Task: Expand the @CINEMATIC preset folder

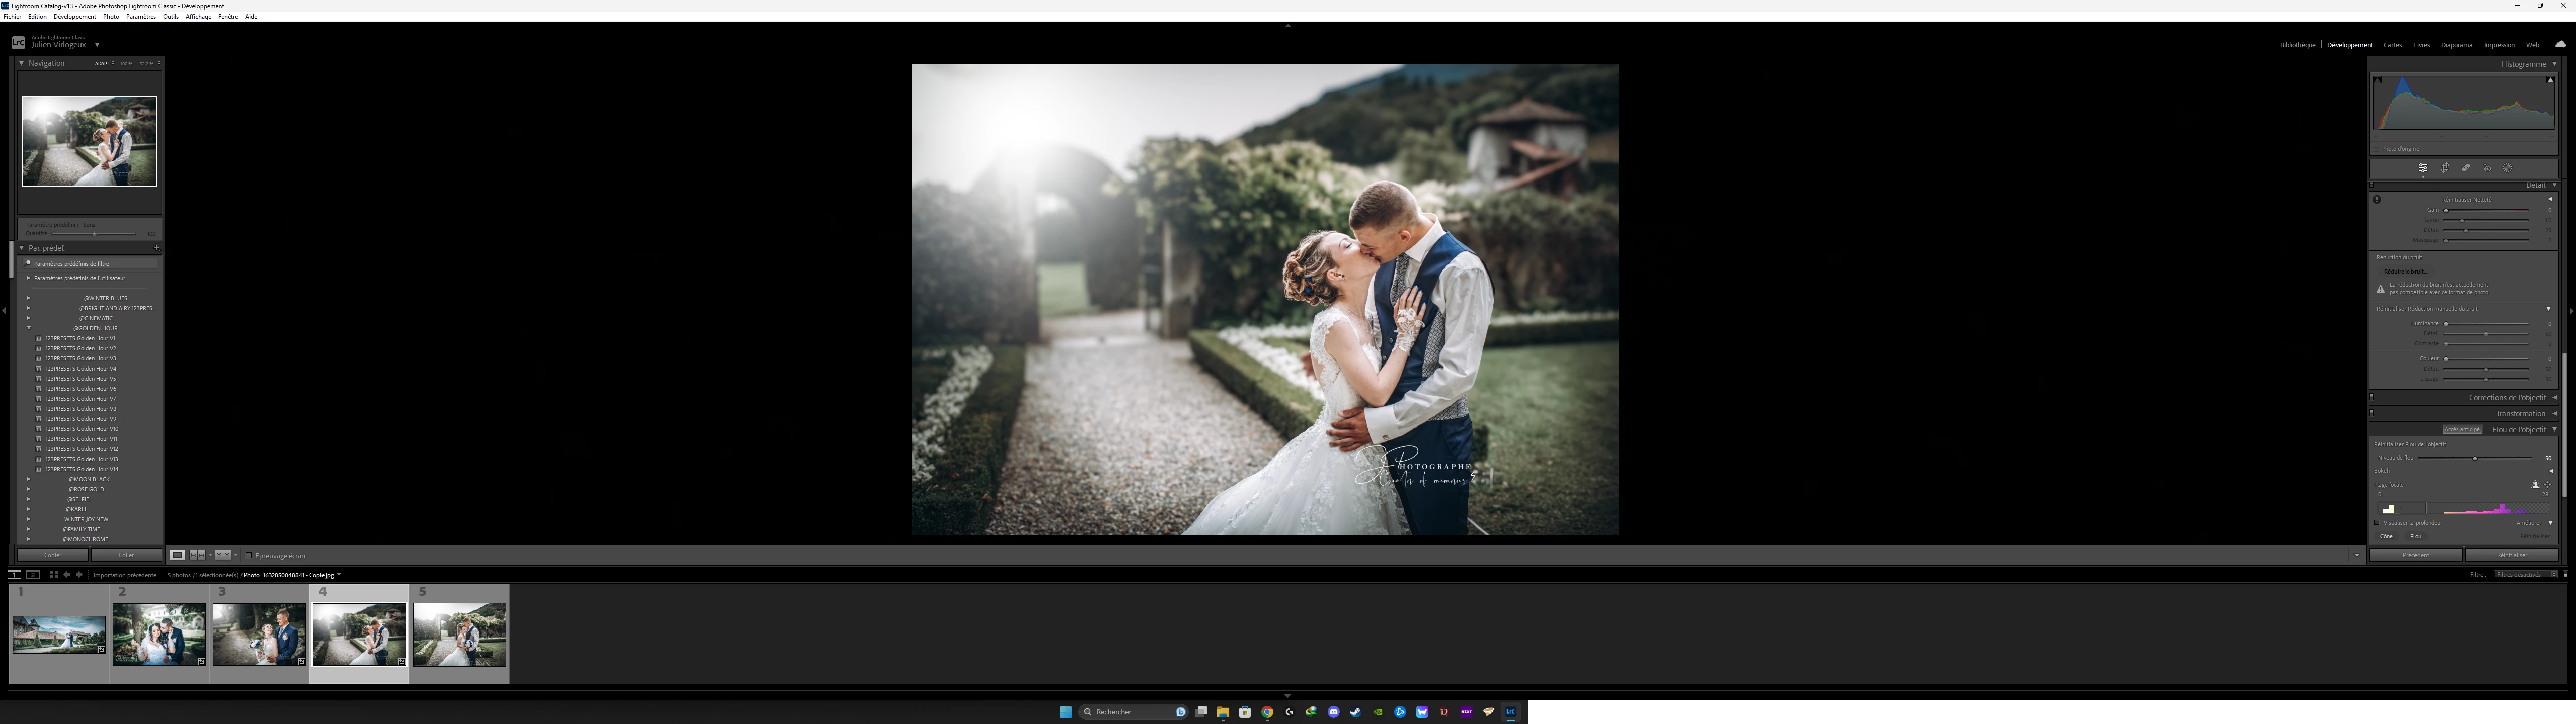Action: tap(29, 318)
